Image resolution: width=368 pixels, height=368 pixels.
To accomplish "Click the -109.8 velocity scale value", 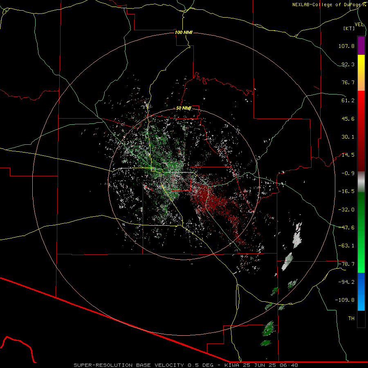I will [345, 300].
